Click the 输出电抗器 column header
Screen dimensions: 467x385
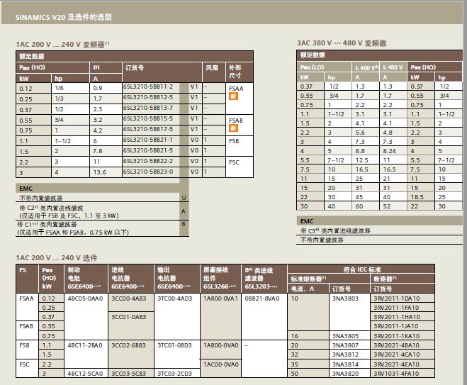click(177, 279)
